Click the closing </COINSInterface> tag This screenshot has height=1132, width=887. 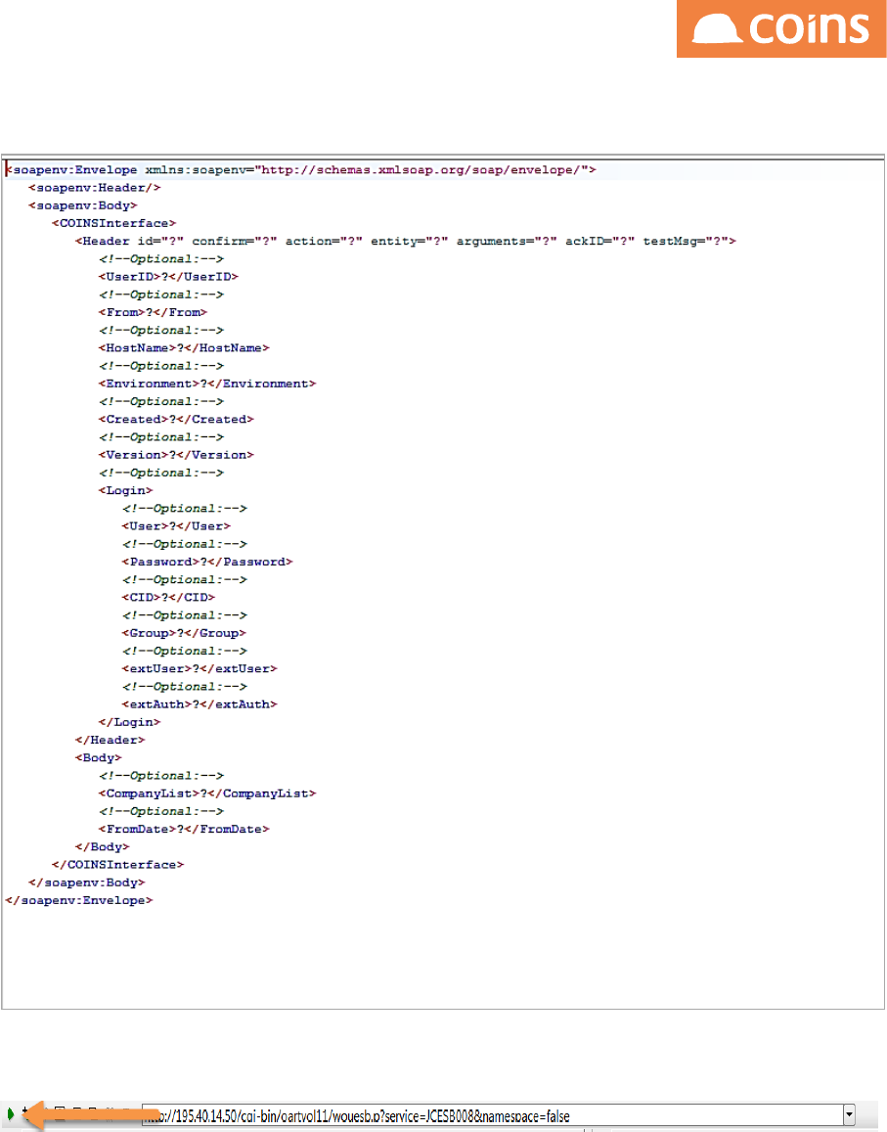click(117, 865)
